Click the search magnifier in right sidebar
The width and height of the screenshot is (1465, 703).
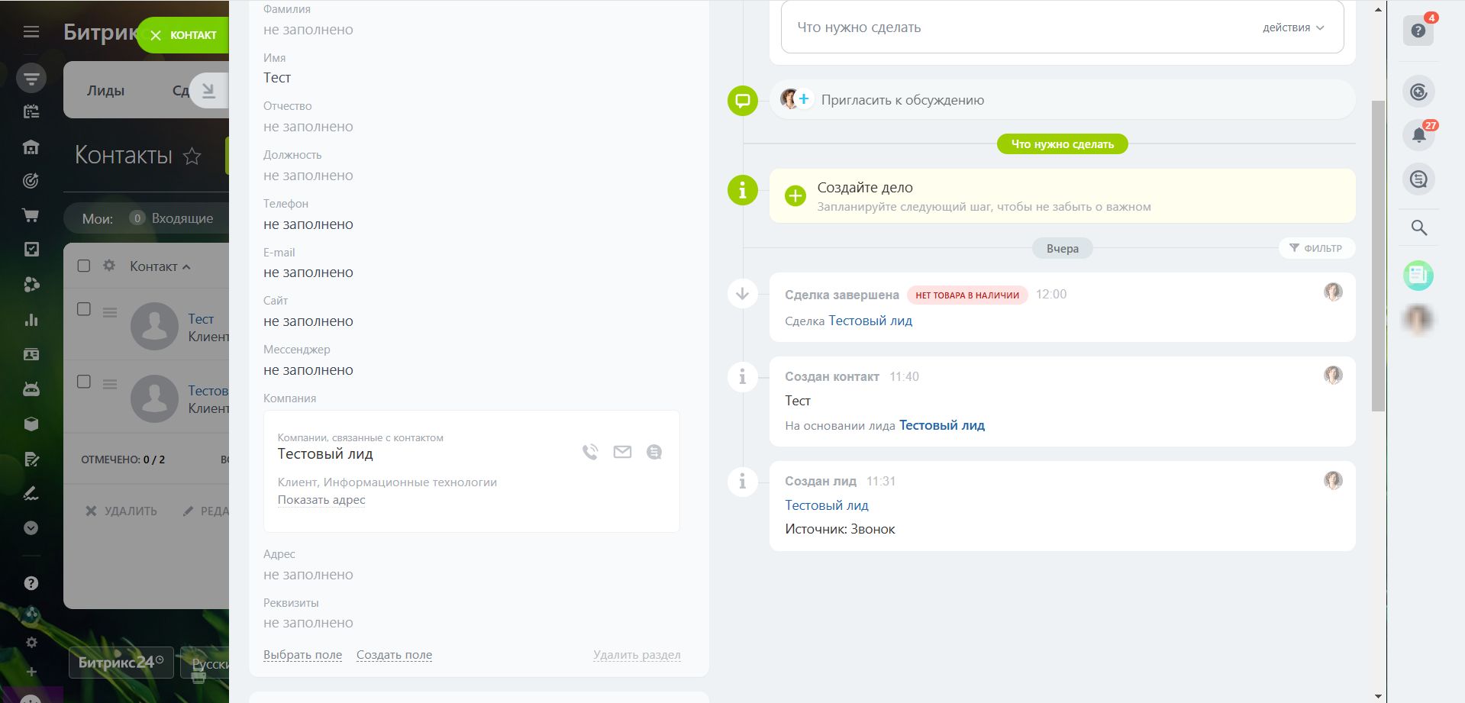1418,227
